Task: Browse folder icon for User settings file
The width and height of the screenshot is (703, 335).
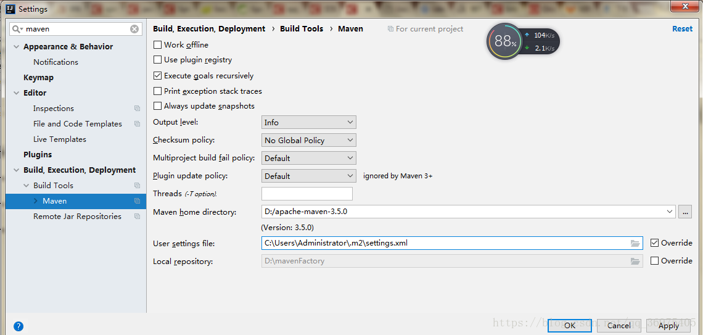Action: [x=635, y=244]
